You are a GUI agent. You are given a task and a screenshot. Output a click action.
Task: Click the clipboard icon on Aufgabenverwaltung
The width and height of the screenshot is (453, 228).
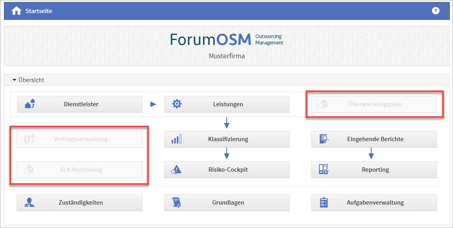324,202
